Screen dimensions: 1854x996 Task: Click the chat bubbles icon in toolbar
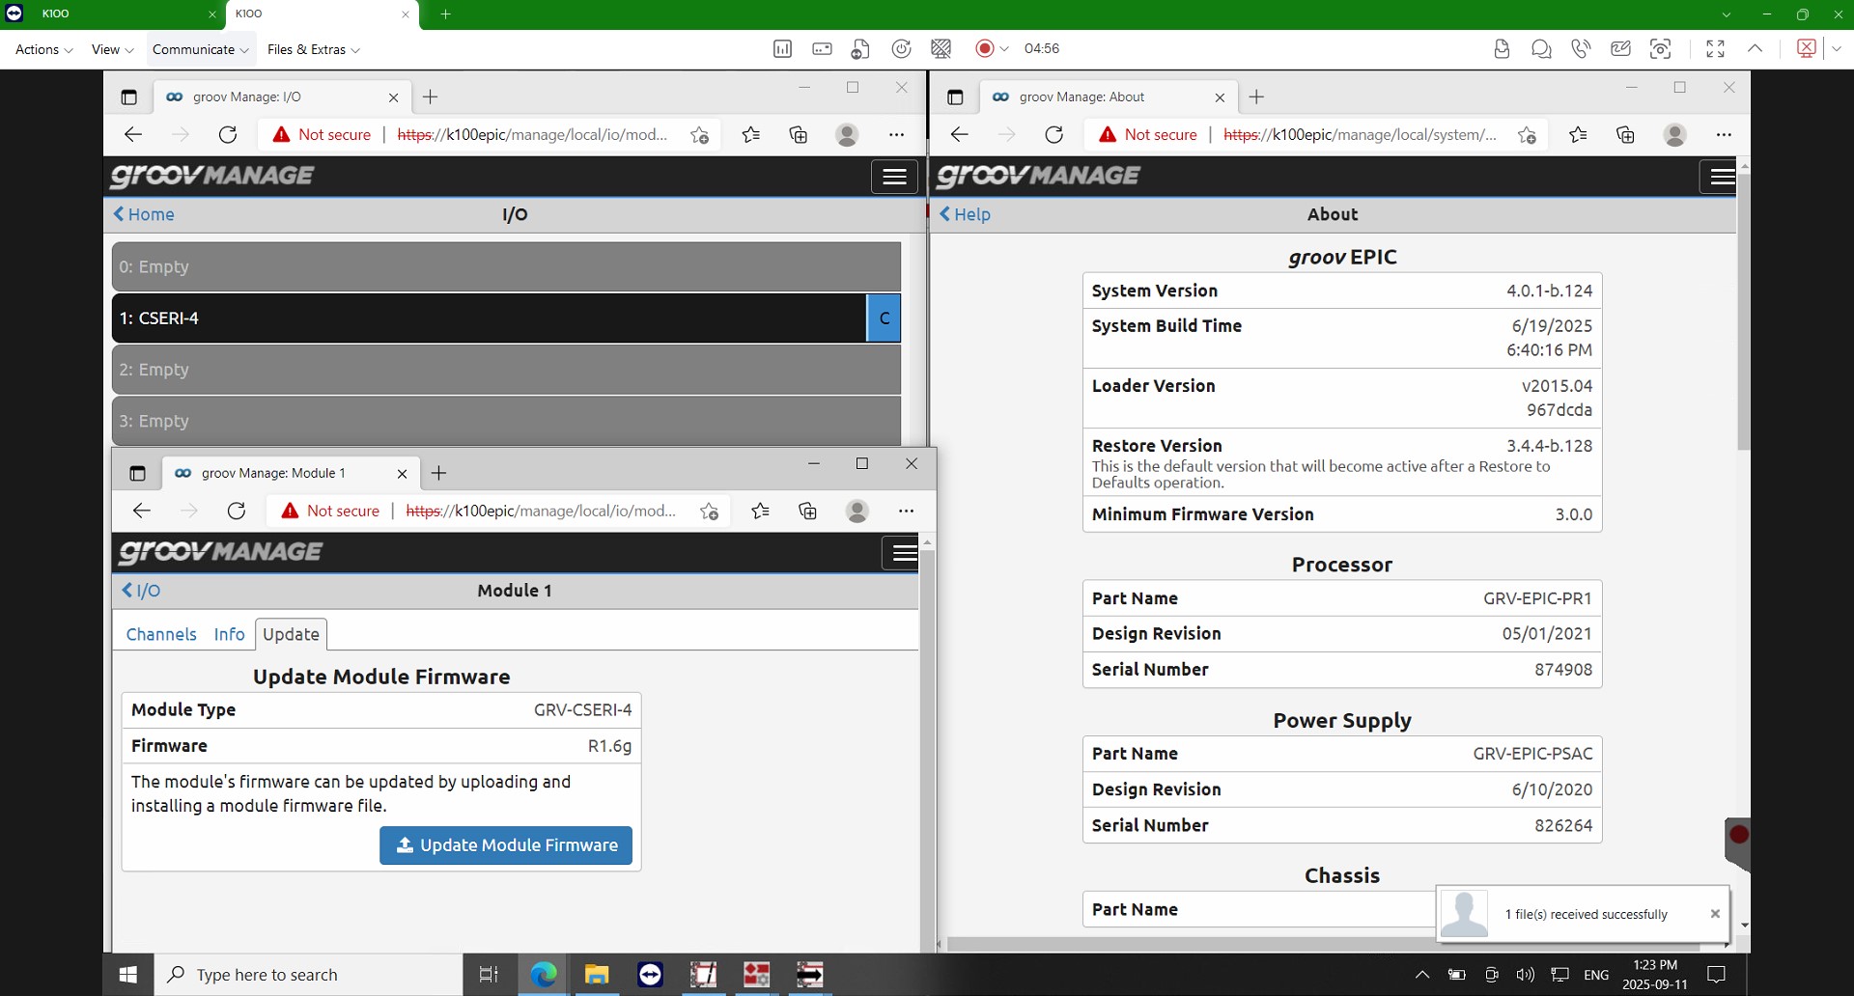1541,49
